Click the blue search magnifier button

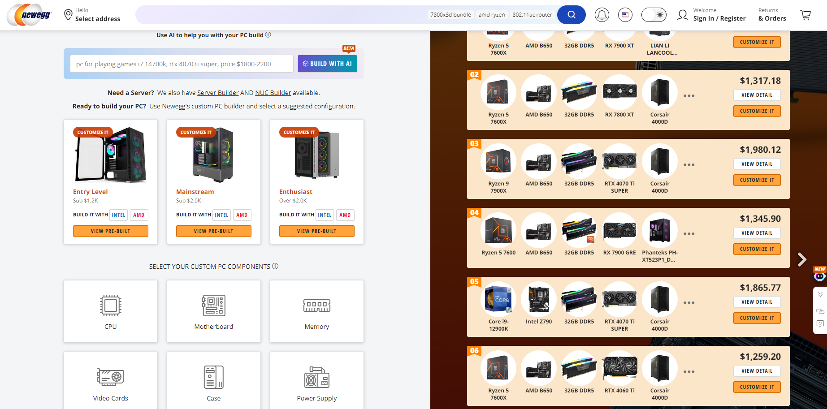tap(571, 15)
